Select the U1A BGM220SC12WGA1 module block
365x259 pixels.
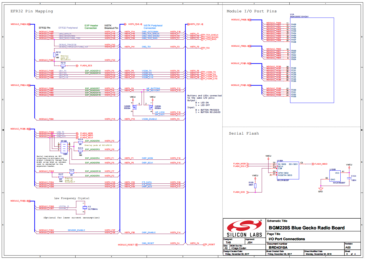(x=312, y=60)
